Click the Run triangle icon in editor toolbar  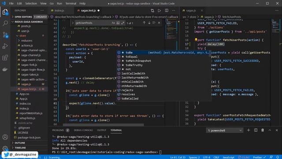click(160, 11)
